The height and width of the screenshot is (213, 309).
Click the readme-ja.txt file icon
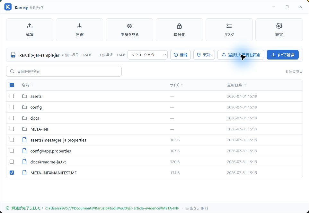pos(24,162)
